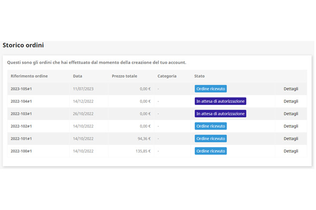This screenshot has height=210, width=316.
Task: Click the 'Riferimento ordine' column header
Action: point(29,76)
